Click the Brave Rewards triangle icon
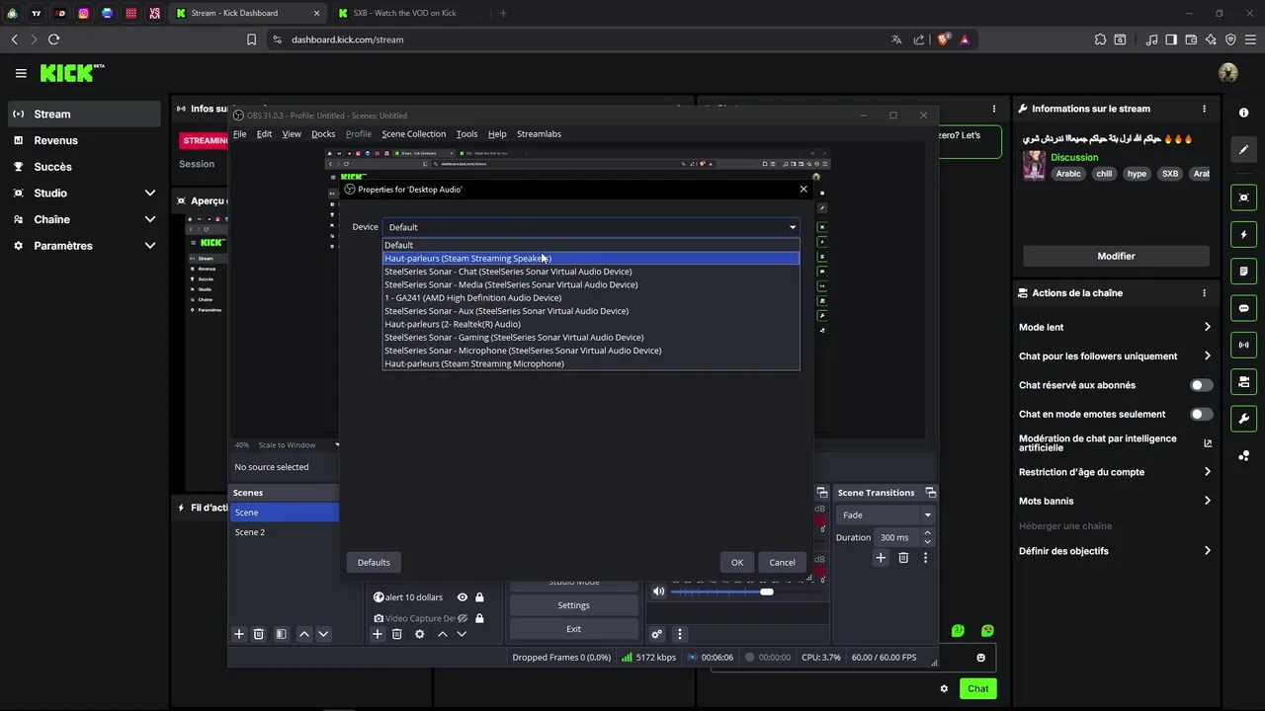Image resolution: width=1265 pixels, height=711 pixels. (965, 39)
